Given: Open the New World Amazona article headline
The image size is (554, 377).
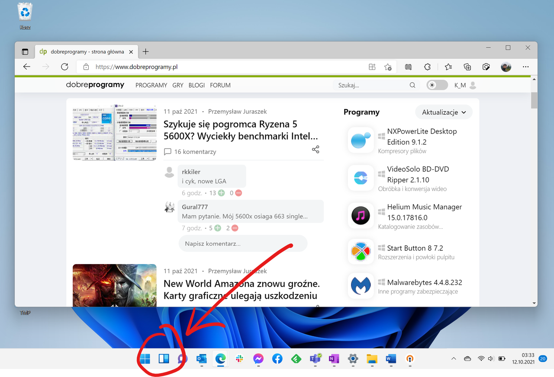Looking at the screenshot, I should [242, 290].
